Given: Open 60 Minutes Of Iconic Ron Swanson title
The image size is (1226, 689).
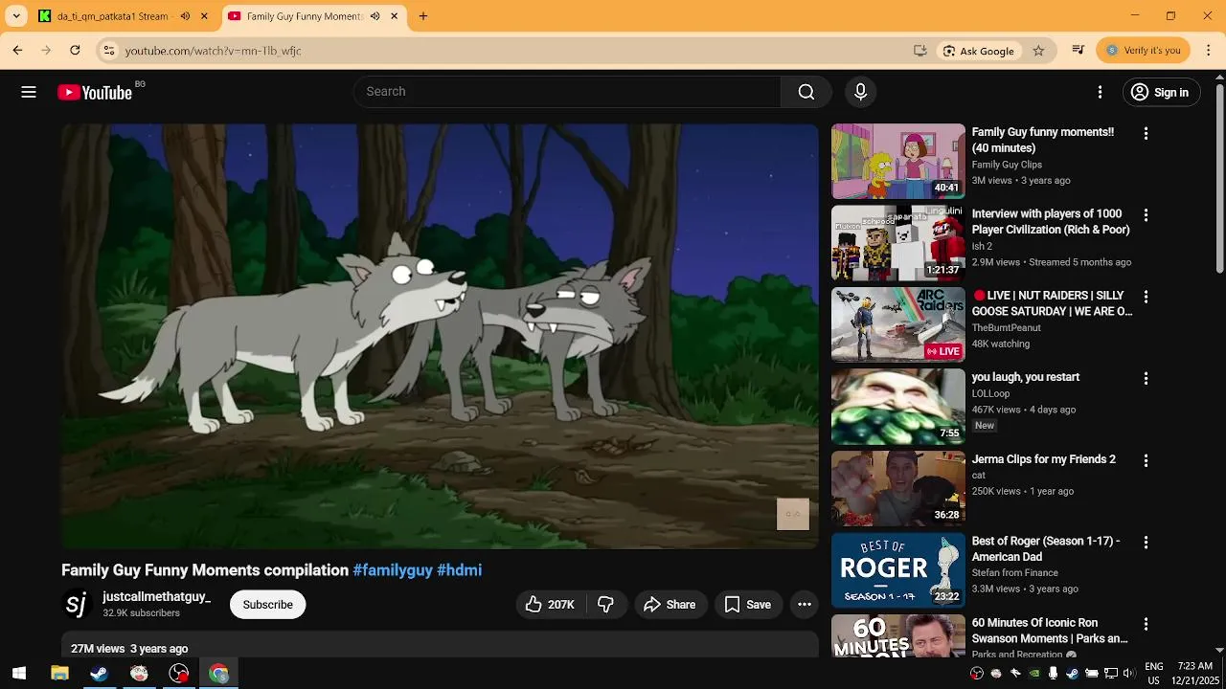Looking at the screenshot, I should [1050, 631].
